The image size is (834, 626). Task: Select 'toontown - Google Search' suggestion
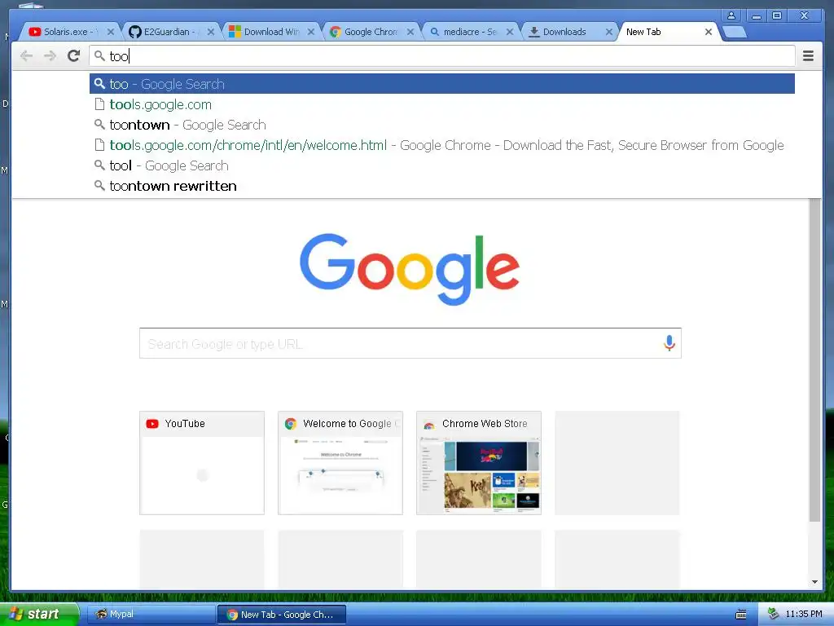click(x=442, y=125)
